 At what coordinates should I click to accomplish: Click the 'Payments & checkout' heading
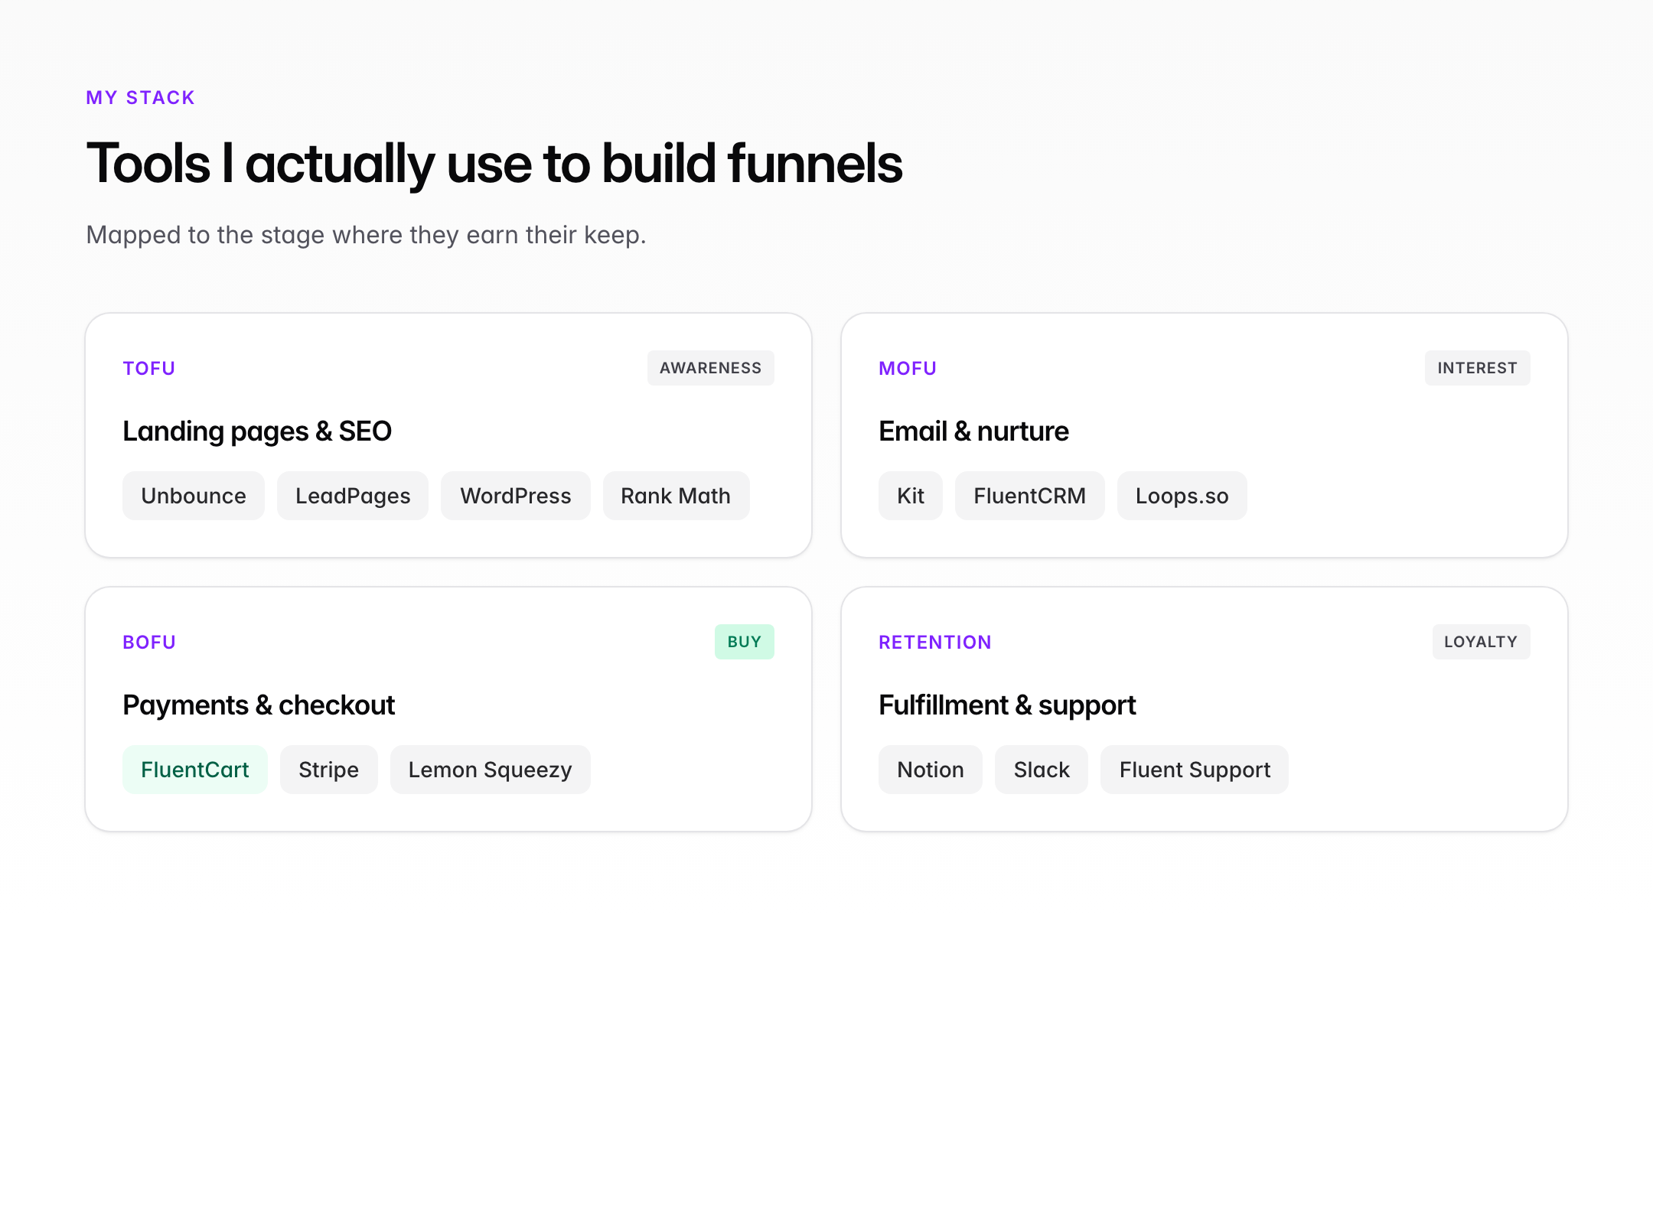click(259, 705)
